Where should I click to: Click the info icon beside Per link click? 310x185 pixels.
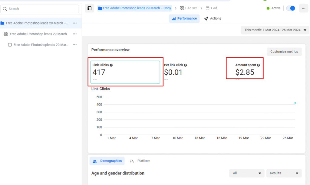pyautogui.click(x=185, y=65)
